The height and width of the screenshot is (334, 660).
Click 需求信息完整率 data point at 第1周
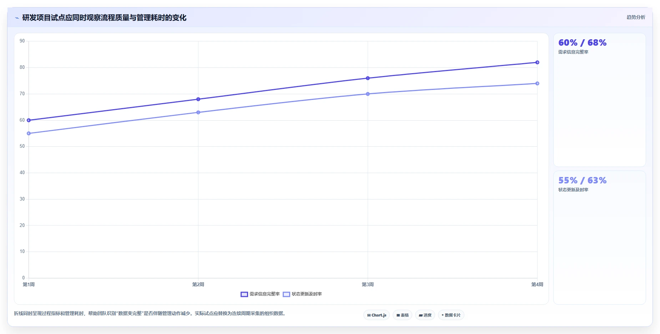coord(29,120)
